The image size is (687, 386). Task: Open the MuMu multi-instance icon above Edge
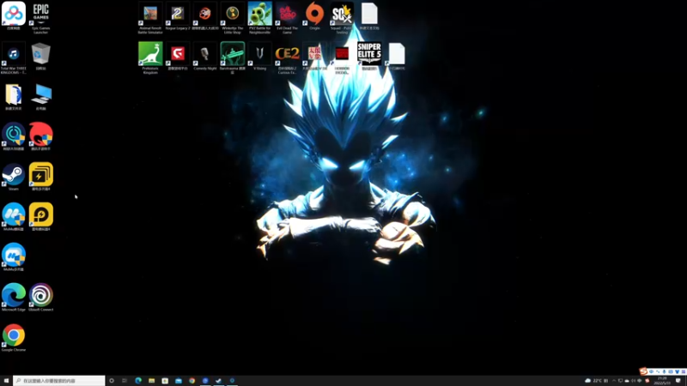pos(14,256)
